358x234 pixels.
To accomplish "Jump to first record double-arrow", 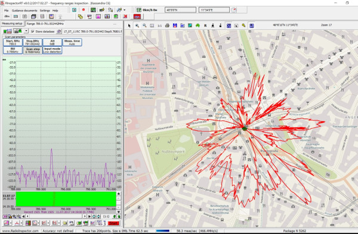I will tap(23, 216).
